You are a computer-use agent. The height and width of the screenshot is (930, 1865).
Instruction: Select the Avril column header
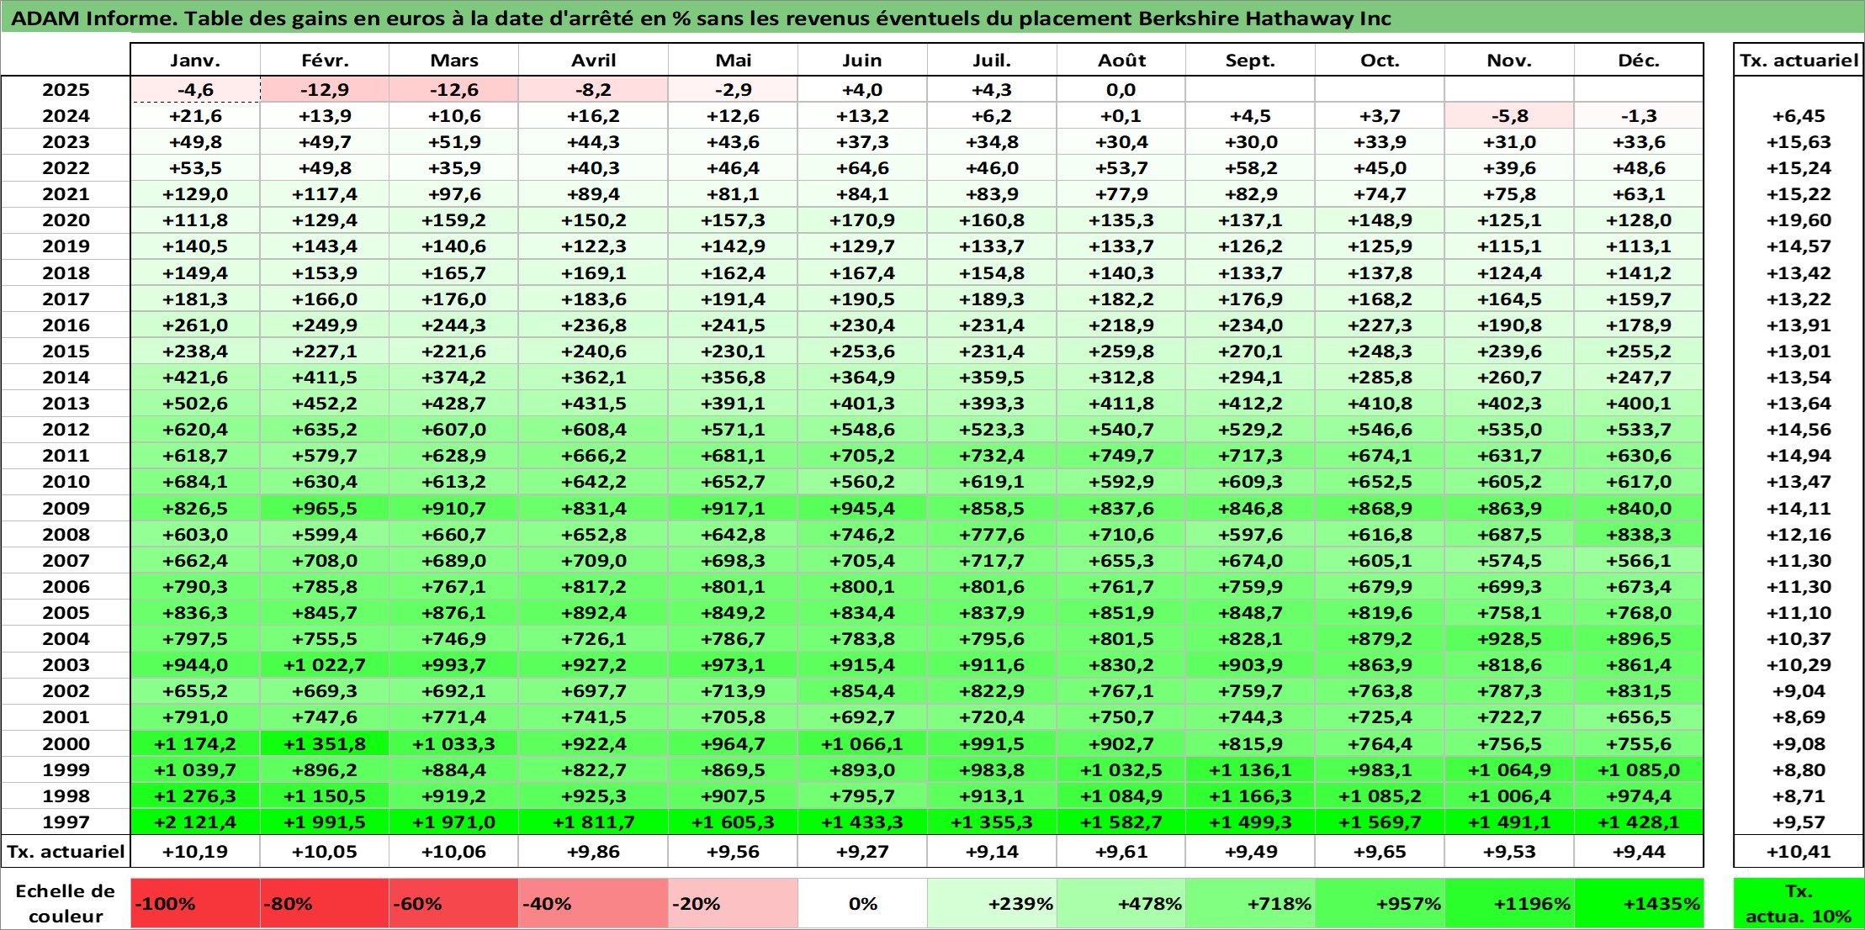[x=594, y=61]
